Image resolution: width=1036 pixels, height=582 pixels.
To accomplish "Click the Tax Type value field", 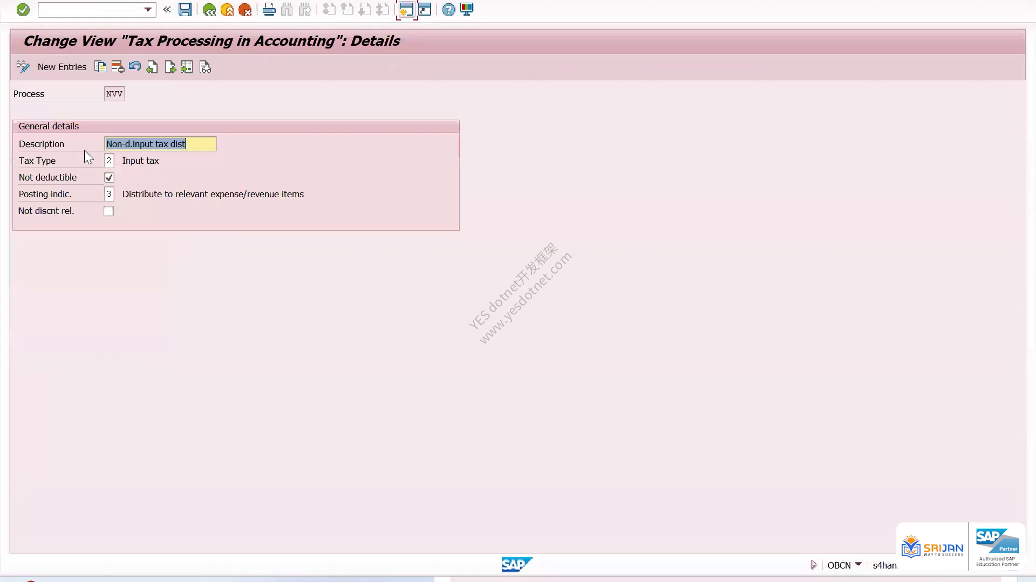I will pyautogui.click(x=109, y=161).
